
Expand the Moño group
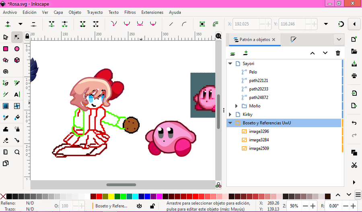[237, 106]
